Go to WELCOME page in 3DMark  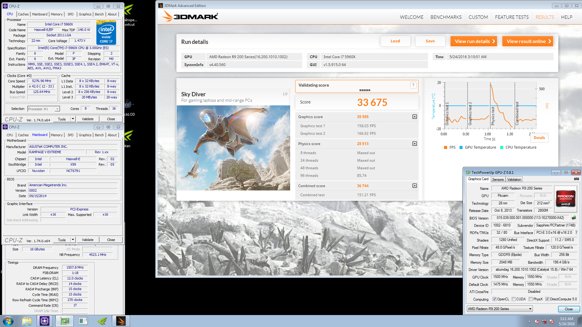411,17
